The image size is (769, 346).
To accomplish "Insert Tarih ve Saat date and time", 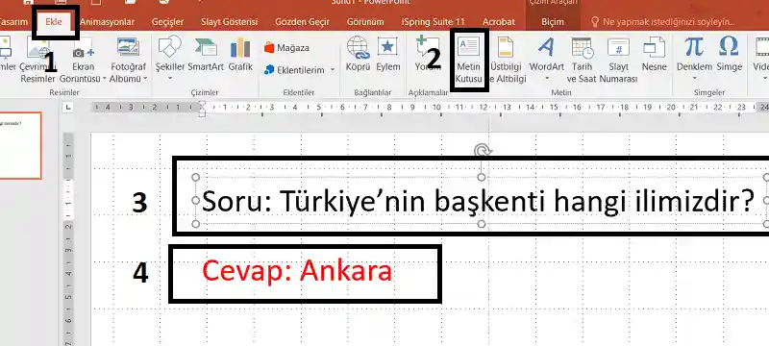I will pyautogui.click(x=583, y=60).
